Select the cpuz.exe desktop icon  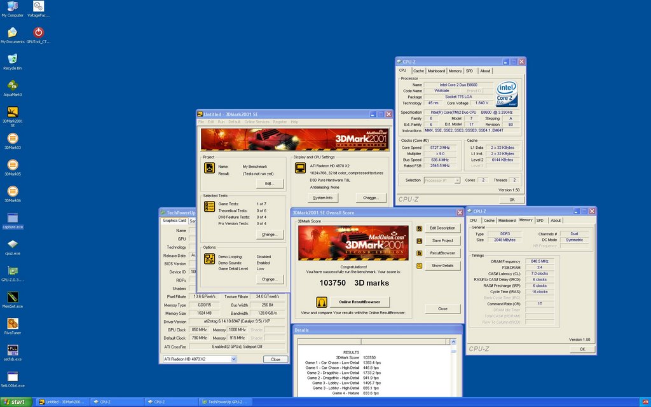click(x=13, y=247)
